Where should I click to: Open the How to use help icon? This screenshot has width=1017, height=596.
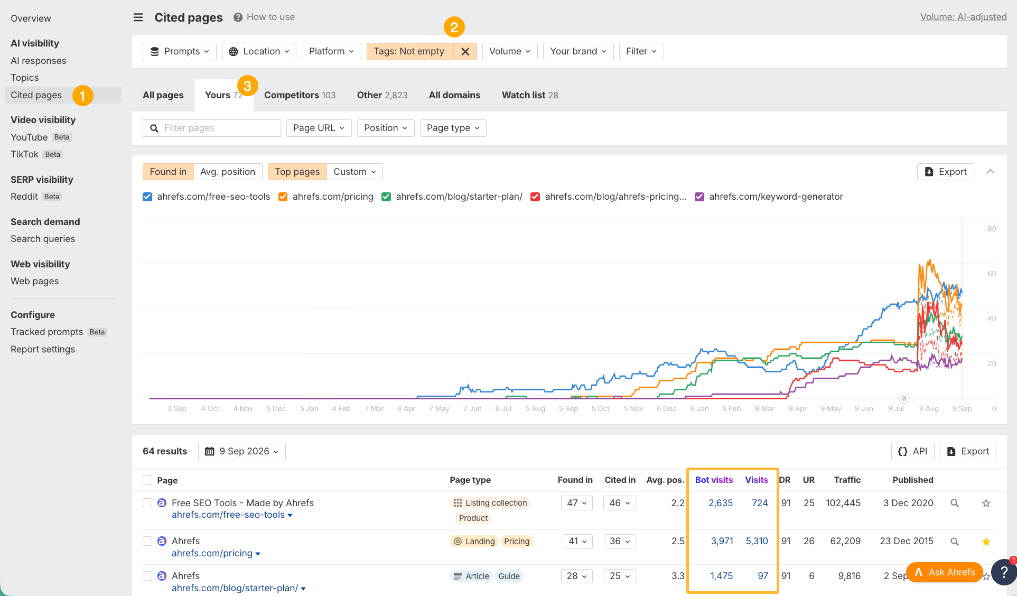pos(238,17)
